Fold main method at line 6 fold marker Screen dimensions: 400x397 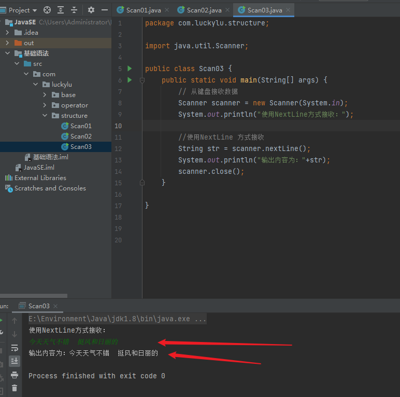142,80
